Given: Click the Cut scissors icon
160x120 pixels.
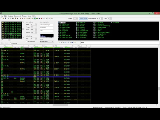Looking at the screenshot, I should 8,18.
